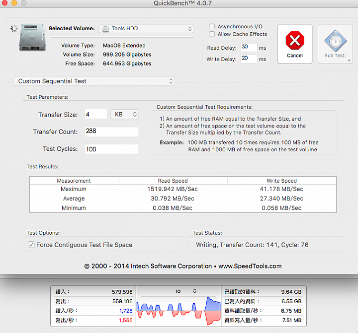Click the 0.038 MB/Sec minimum read value
The image size is (358, 333).
(x=173, y=208)
